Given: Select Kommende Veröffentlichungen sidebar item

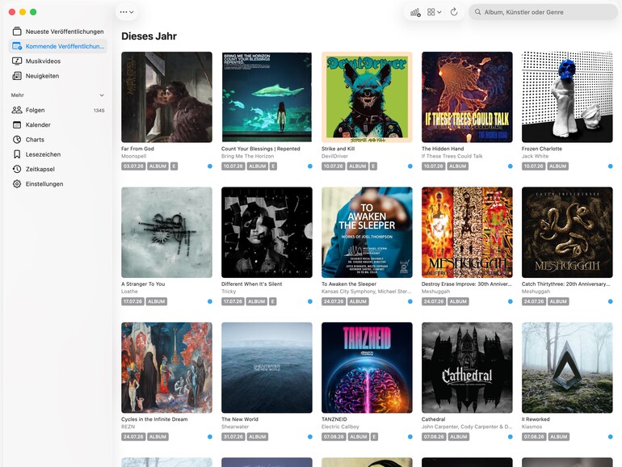Looking at the screenshot, I should pos(58,46).
